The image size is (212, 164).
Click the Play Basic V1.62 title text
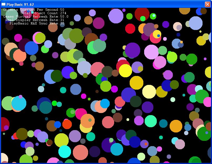click(20, 4)
